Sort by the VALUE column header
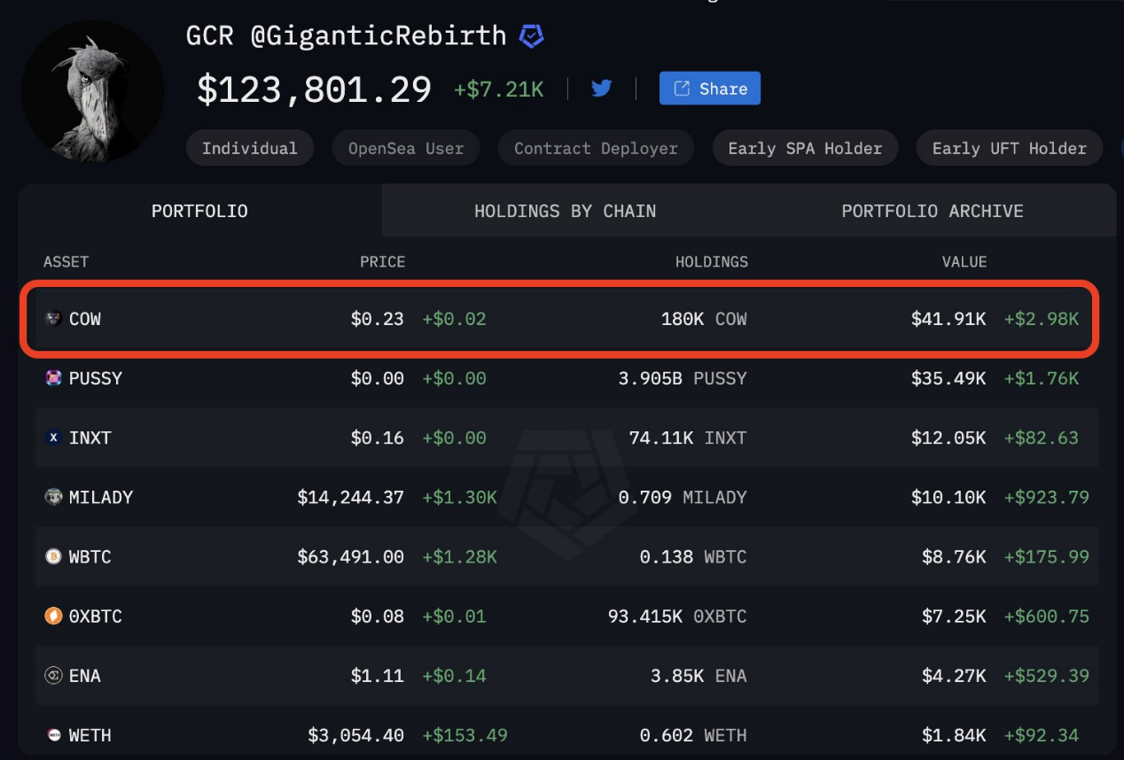The height and width of the screenshot is (760, 1124). (x=964, y=261)
